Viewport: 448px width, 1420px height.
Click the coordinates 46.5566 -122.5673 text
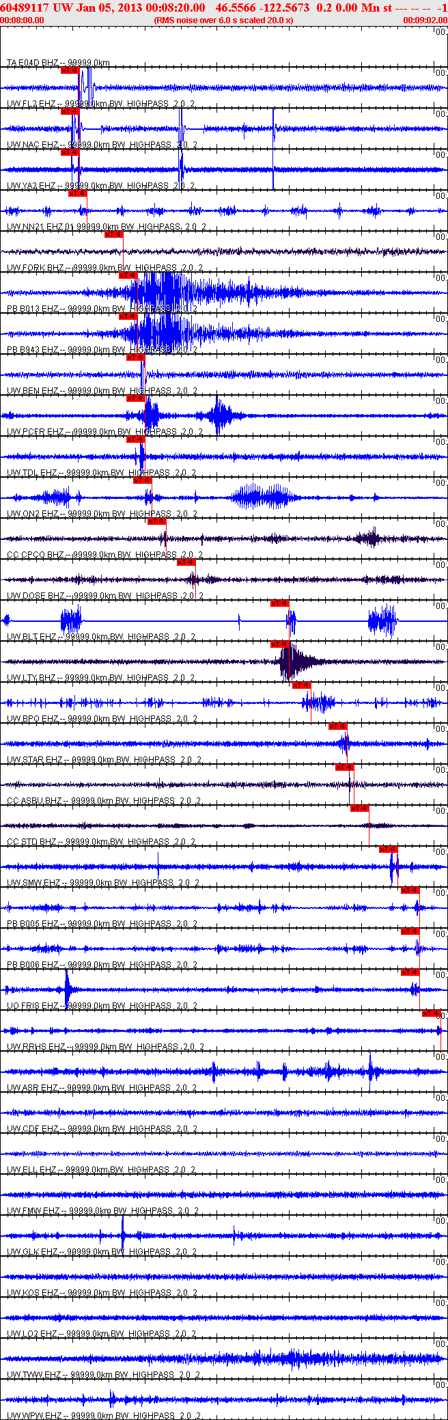pos(262,8)
